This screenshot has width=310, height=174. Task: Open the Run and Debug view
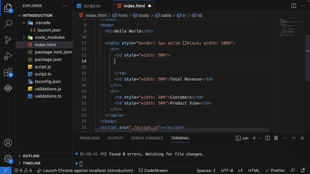coord(8,56)
